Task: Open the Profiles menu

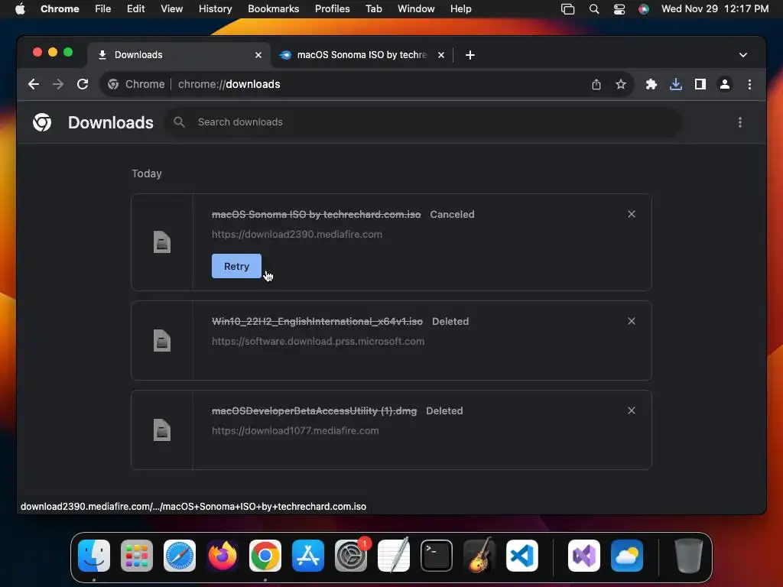Action: click(332, 9)
